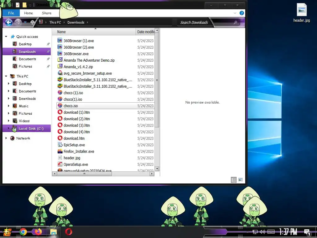Open network status tray icon
The image size is (317, 238).
point(255,232)
